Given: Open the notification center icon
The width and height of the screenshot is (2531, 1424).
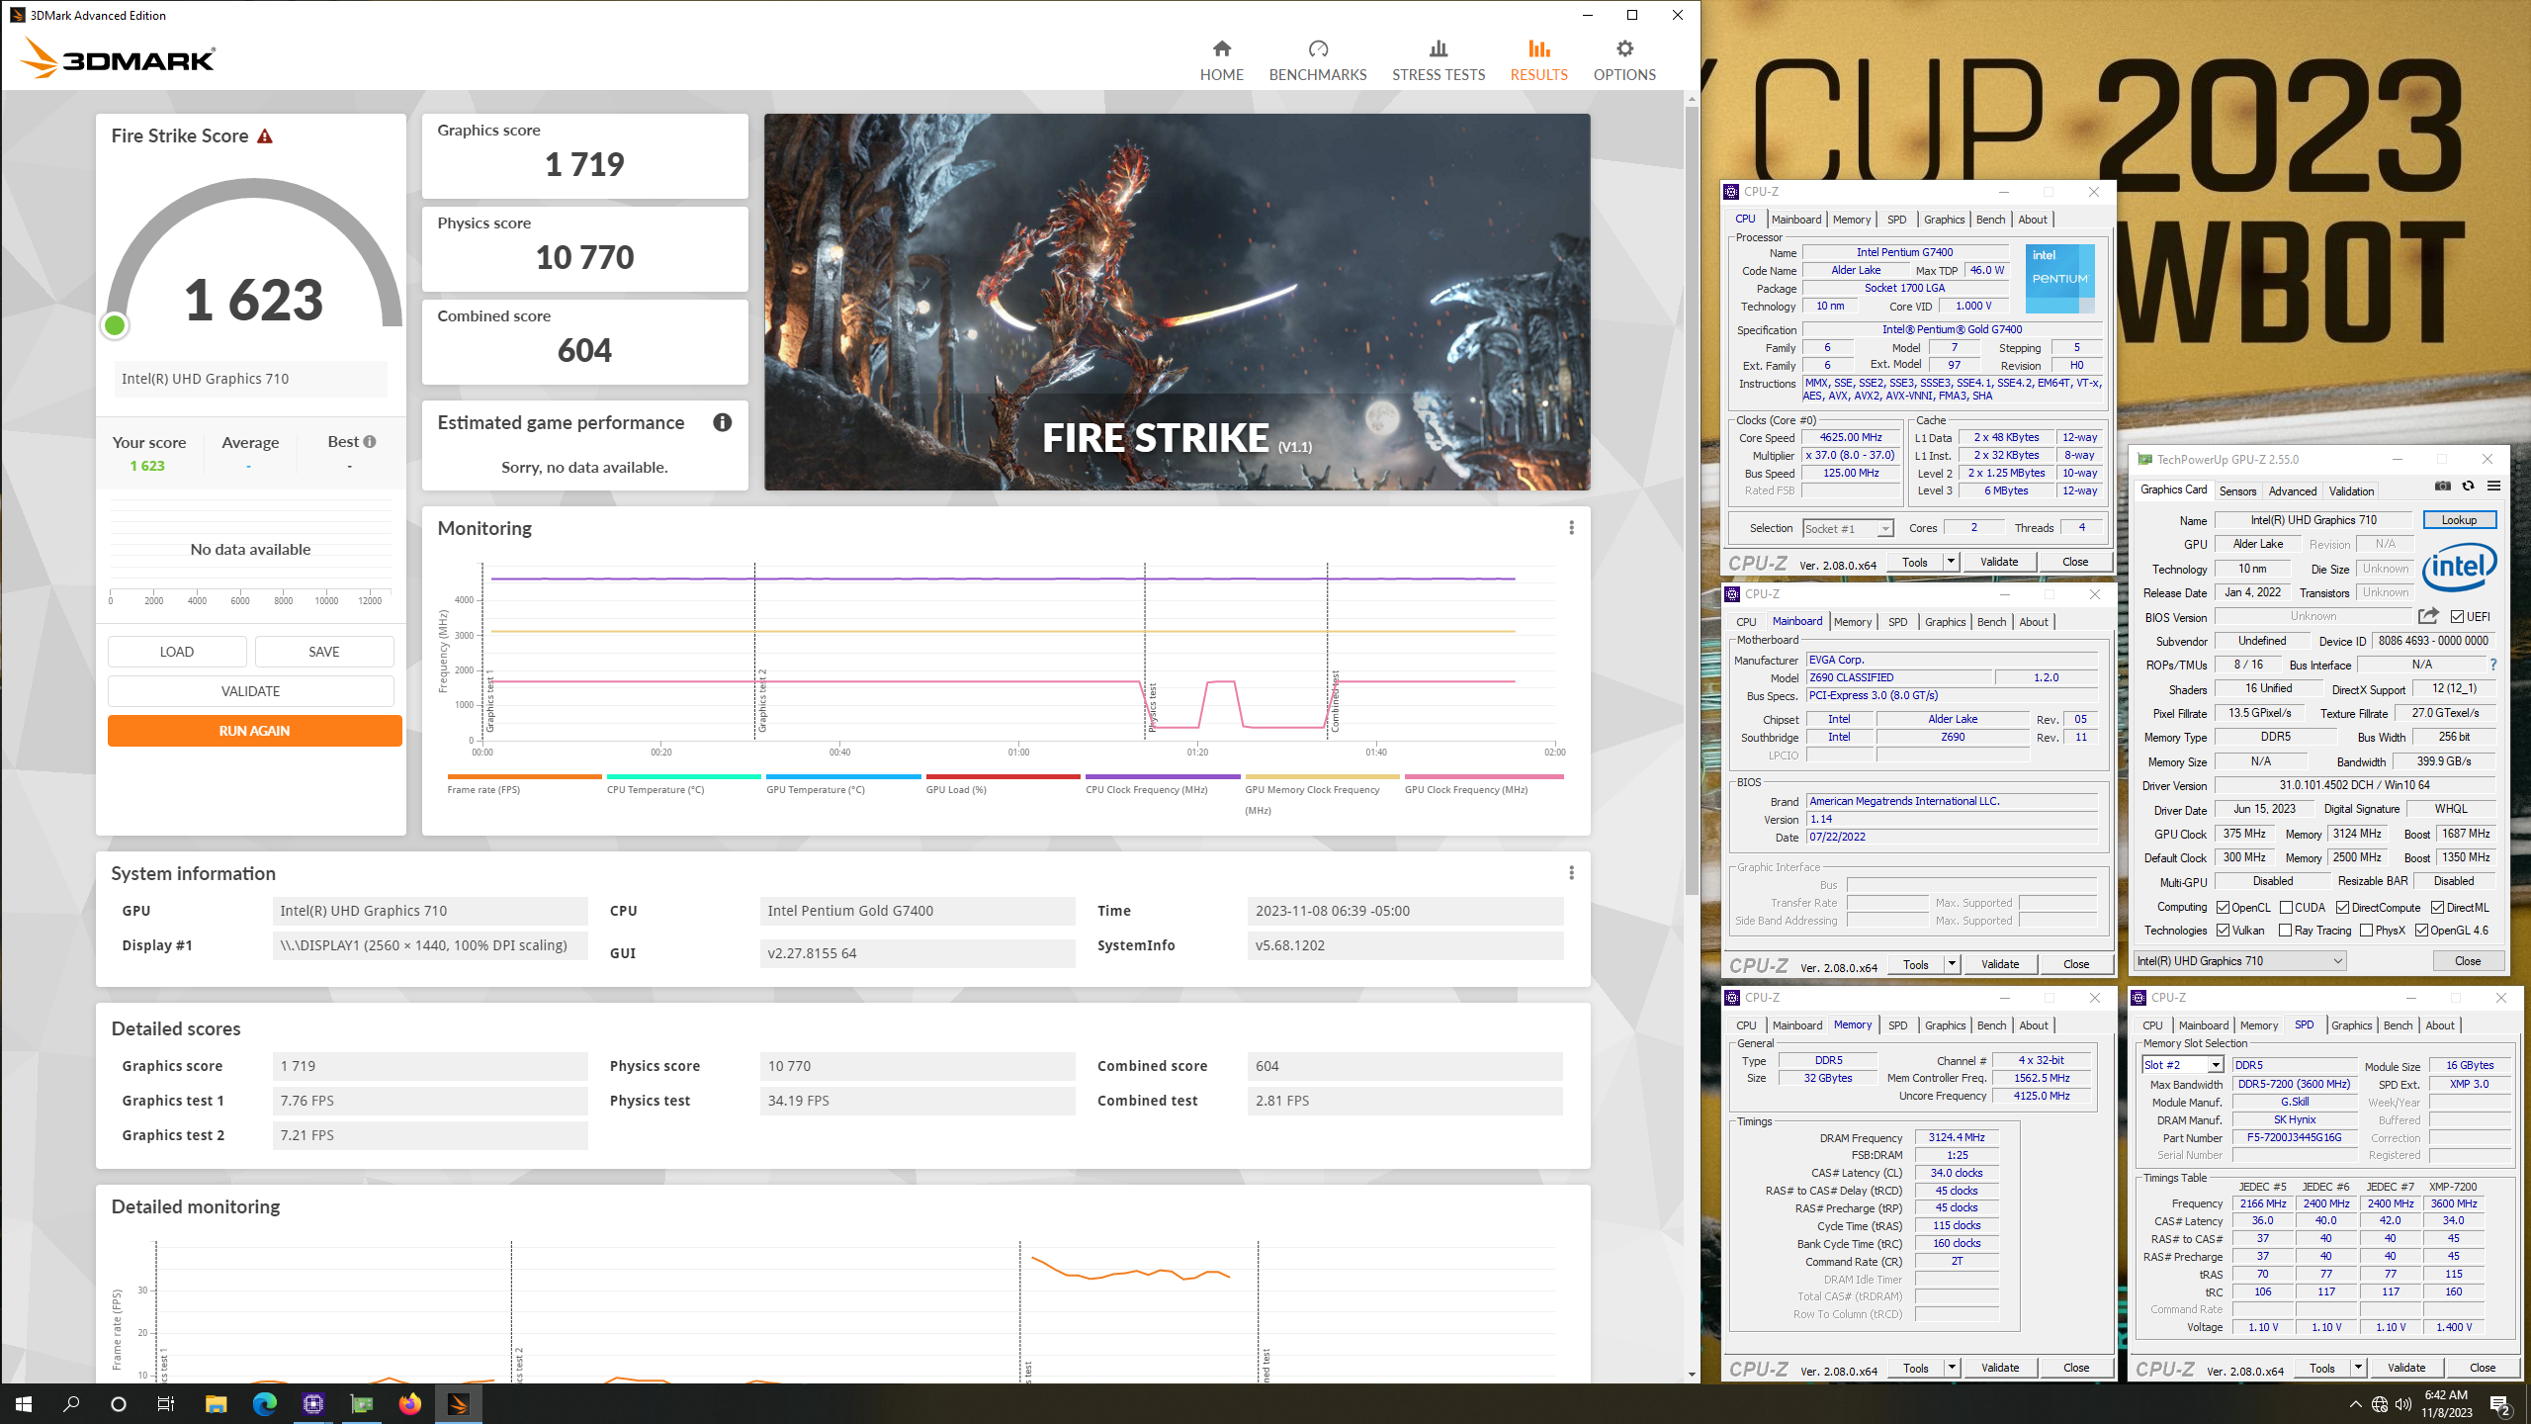Looking at the screenshot, I should coord(2500,1404).
